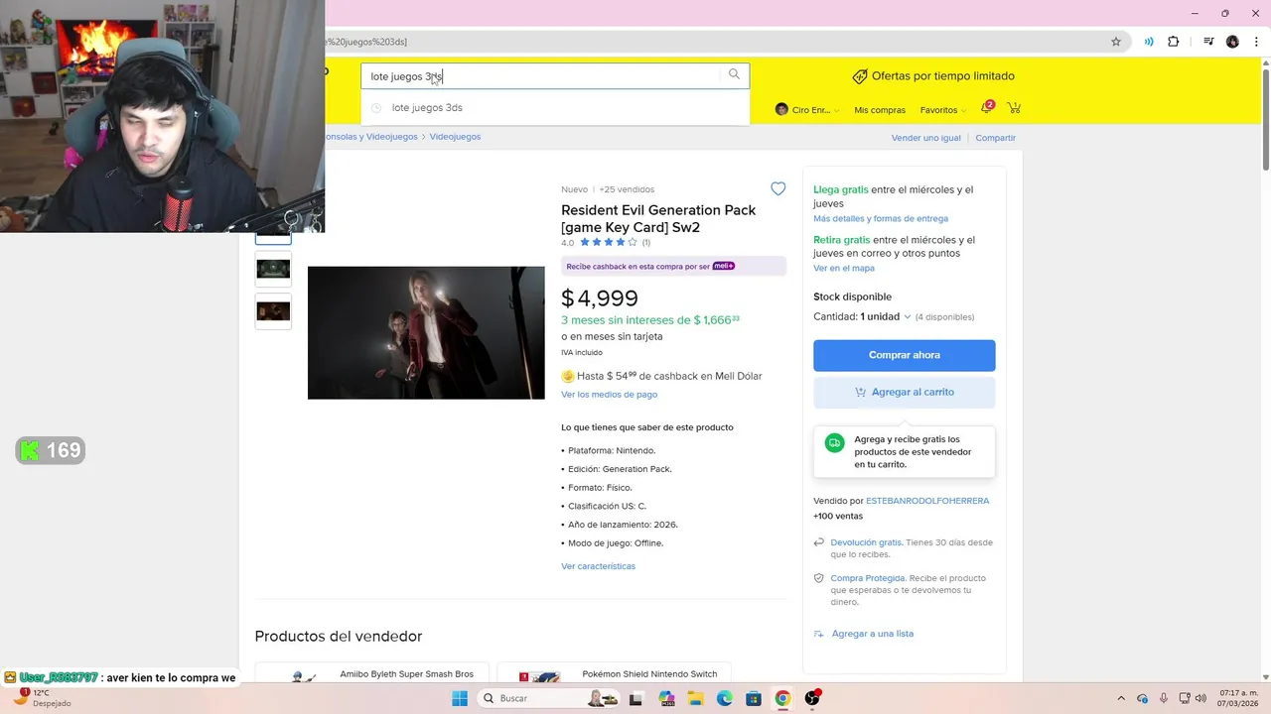Click the Meli Dólar coin icon
The width and height of the screenshot is (1271, 714).
point(568,376)
